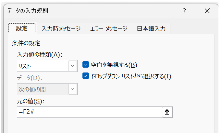Click the 空白を無視する(B) label text
The height and width of the screenshot is (133, 222).
point(114,65)
